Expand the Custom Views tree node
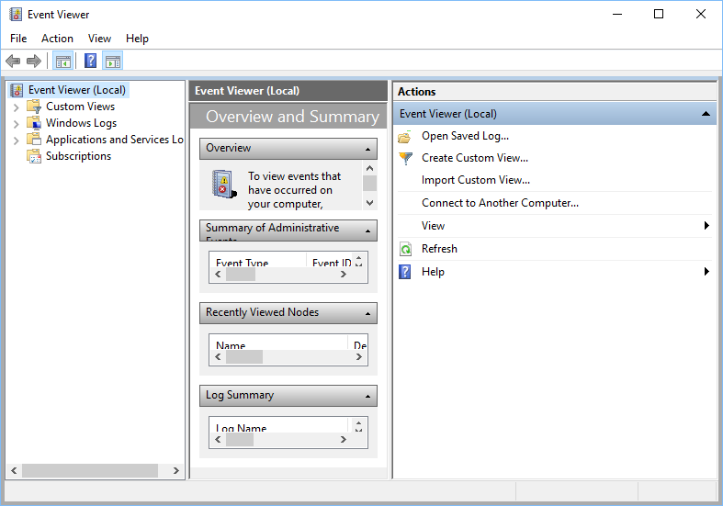This screenshot has height=506, width=723. click(x=17, y=107)
